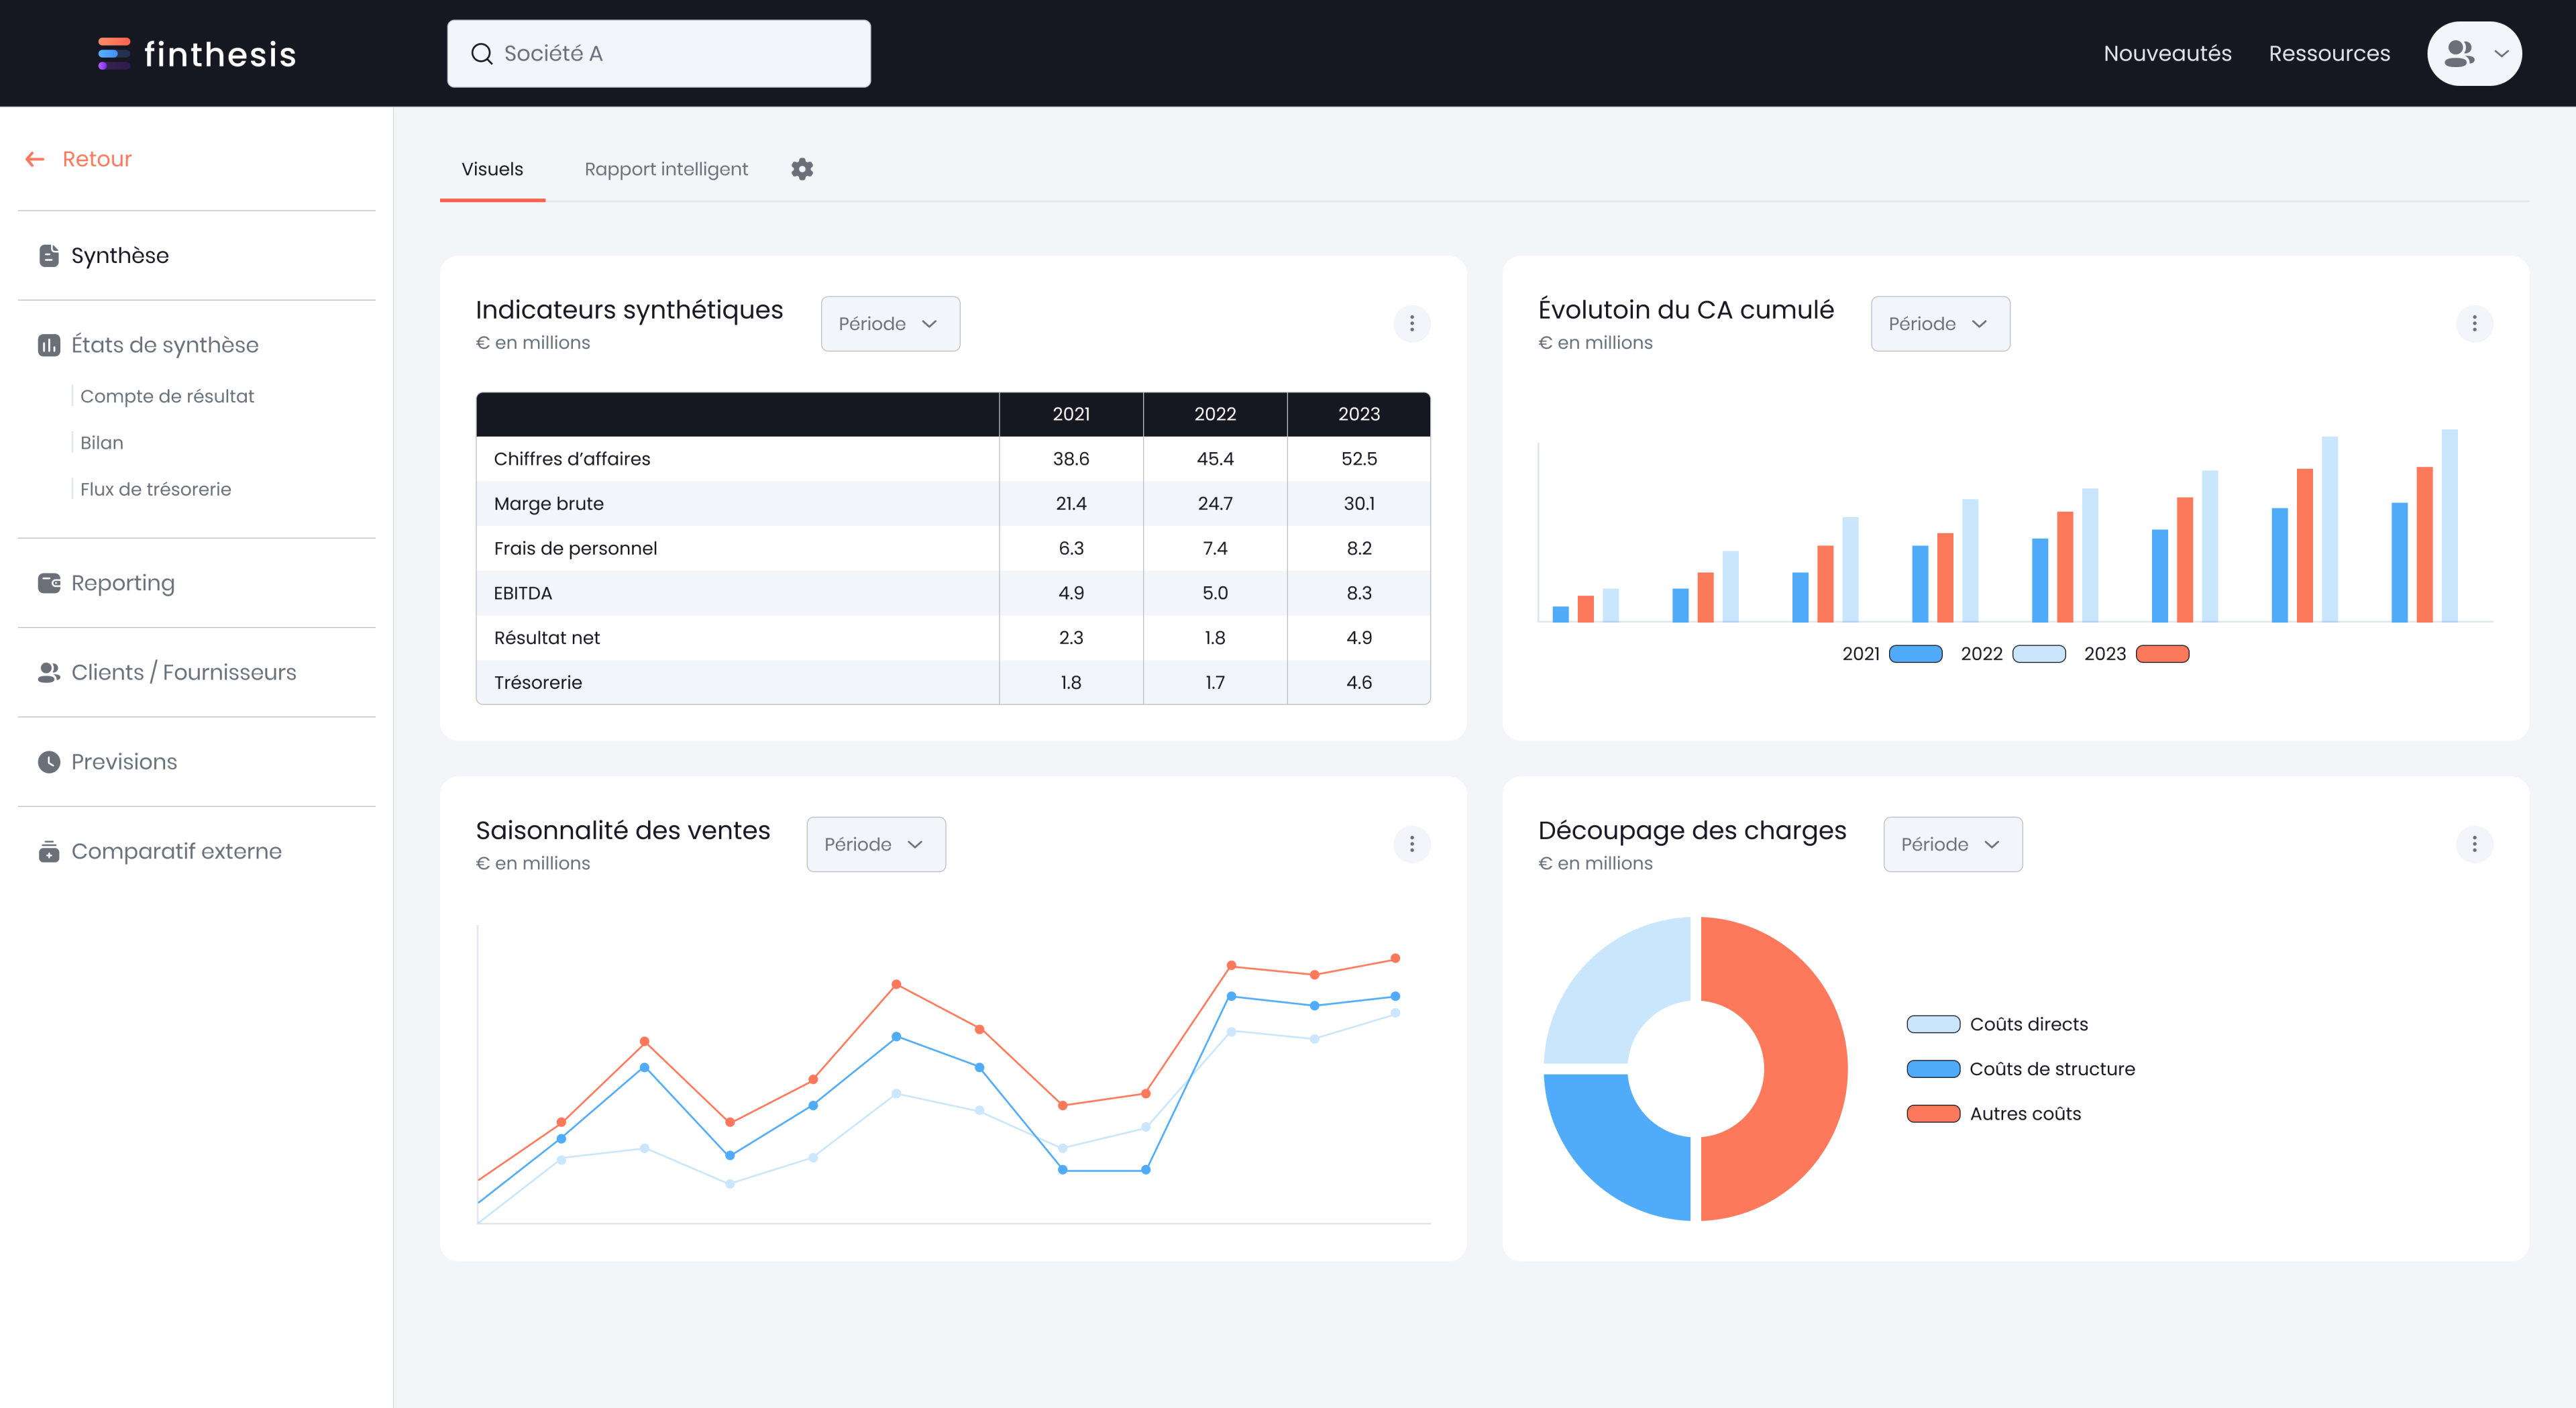Click the Reporting wallet icon
This screenshot has width=2576, height=1408.
pyautogui.click(x=49, y=583)
